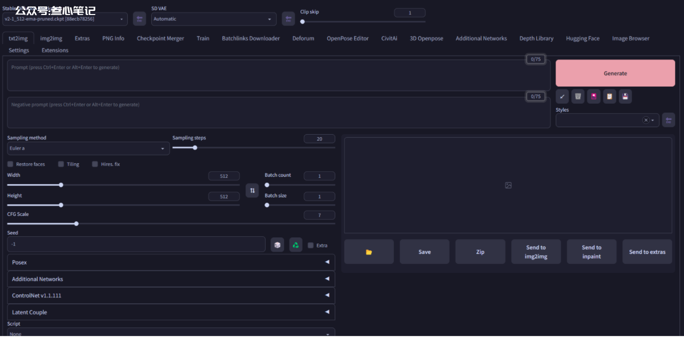684x337 pixels.
Task: Click the CFG Scale slider handle
Action: click(76, 224)
